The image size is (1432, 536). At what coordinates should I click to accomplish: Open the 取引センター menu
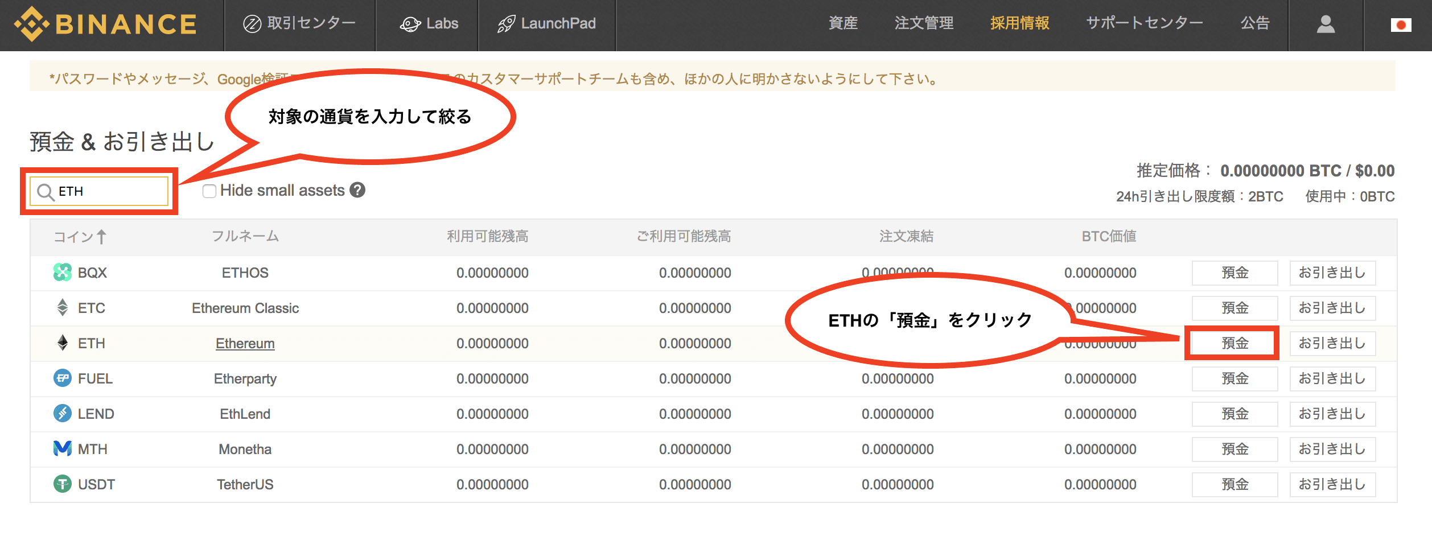click(299, 24)
